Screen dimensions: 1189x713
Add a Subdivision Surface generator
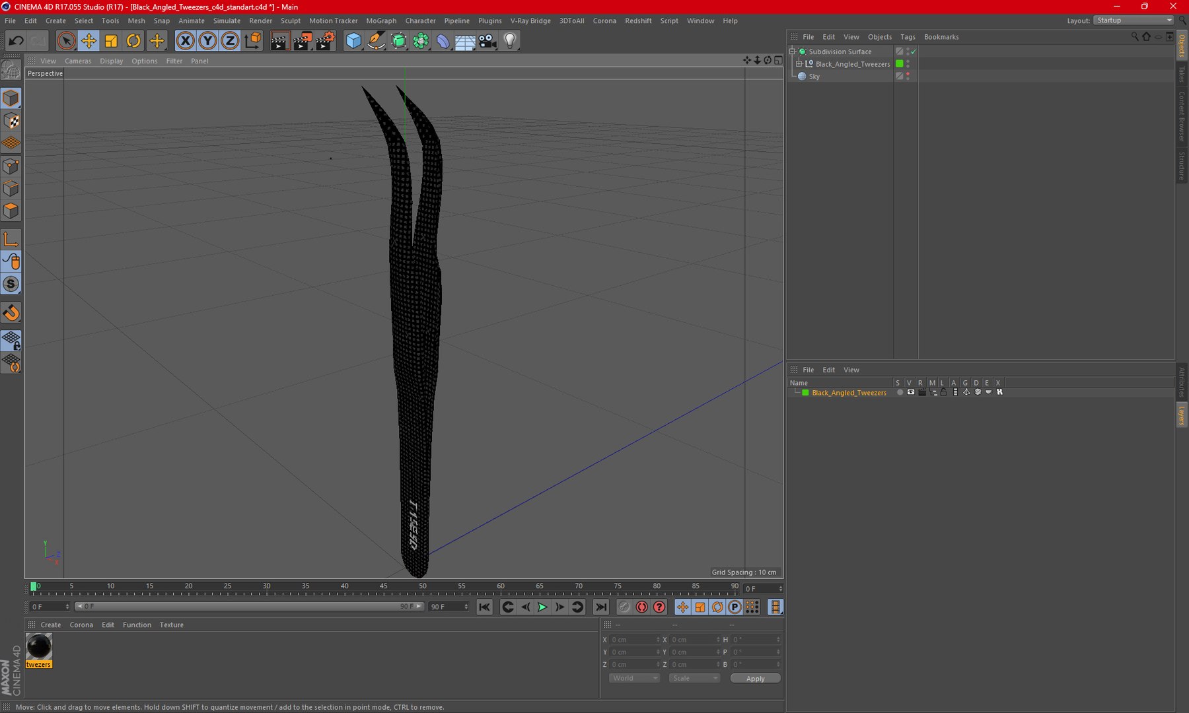pos(399,41)
